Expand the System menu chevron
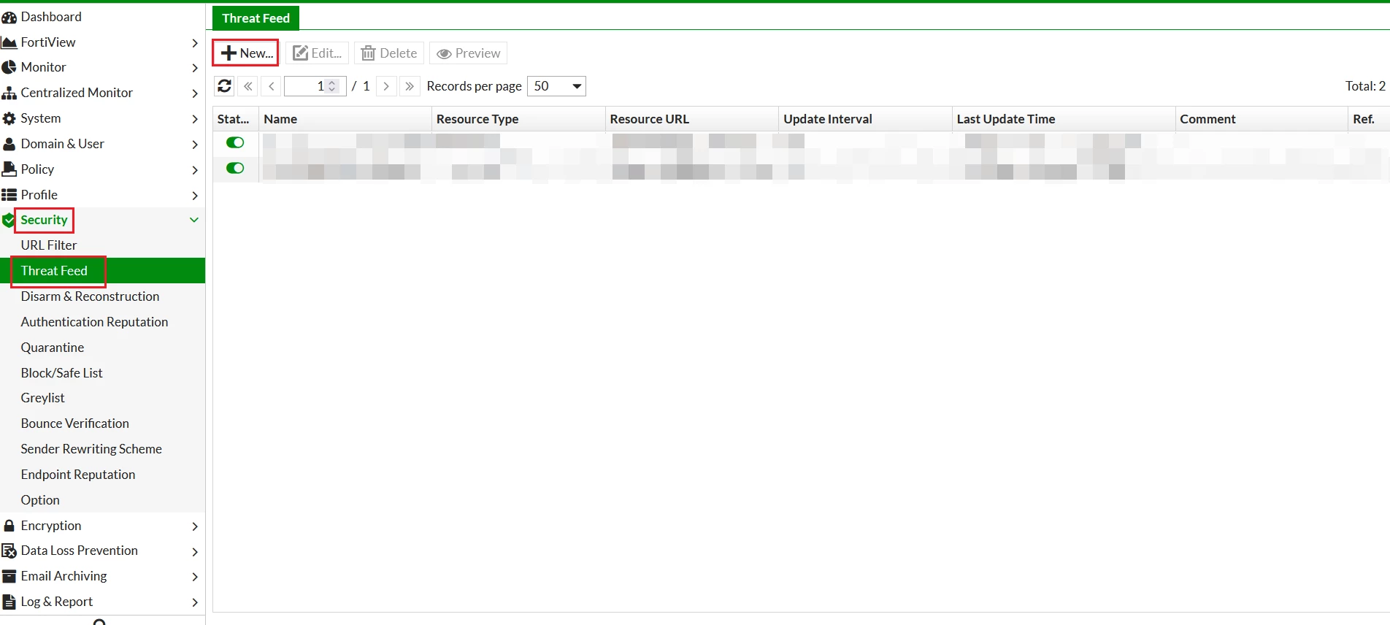The height and width of the screenshot is (625, 1390). [194, 119]
